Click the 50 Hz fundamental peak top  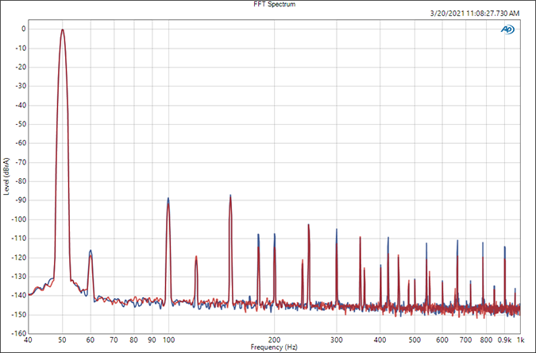tap(62, 29)
